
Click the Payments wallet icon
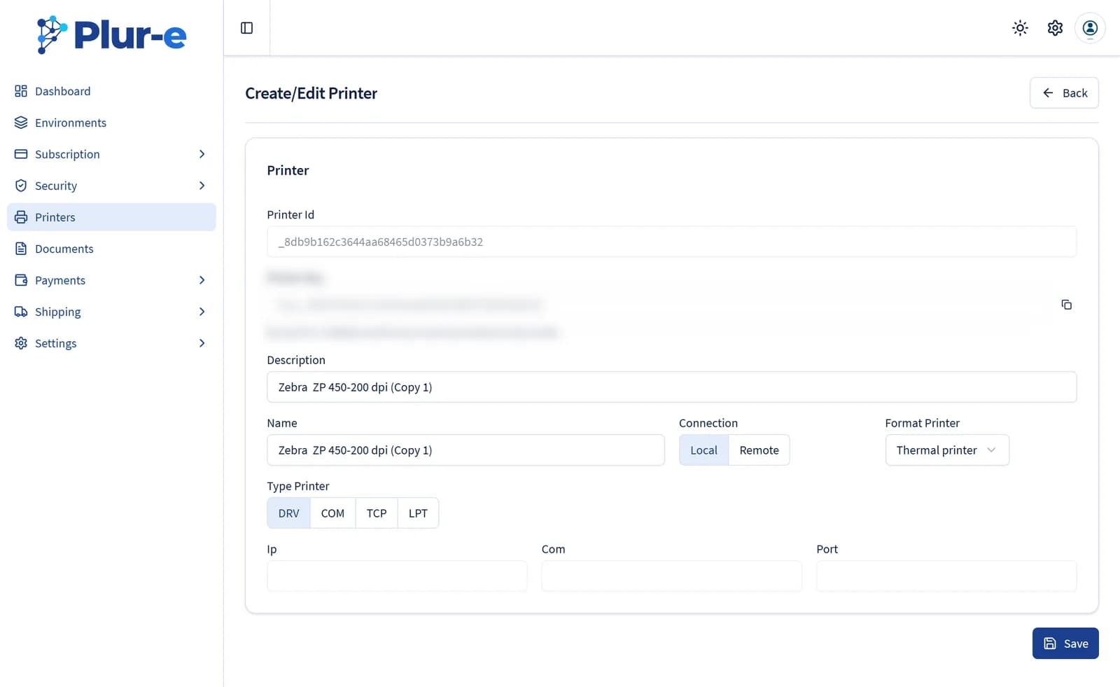point(21,280)
